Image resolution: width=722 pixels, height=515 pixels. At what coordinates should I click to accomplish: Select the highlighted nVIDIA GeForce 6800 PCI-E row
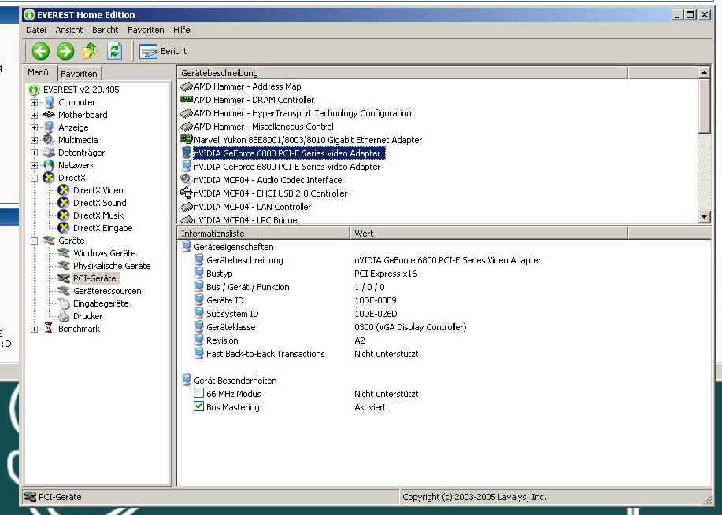point(288,153)
